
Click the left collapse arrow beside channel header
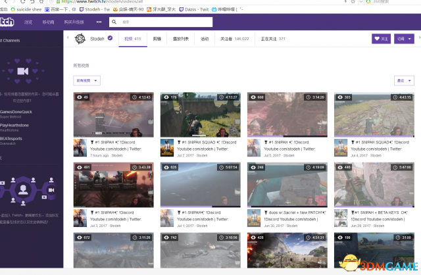68,37
